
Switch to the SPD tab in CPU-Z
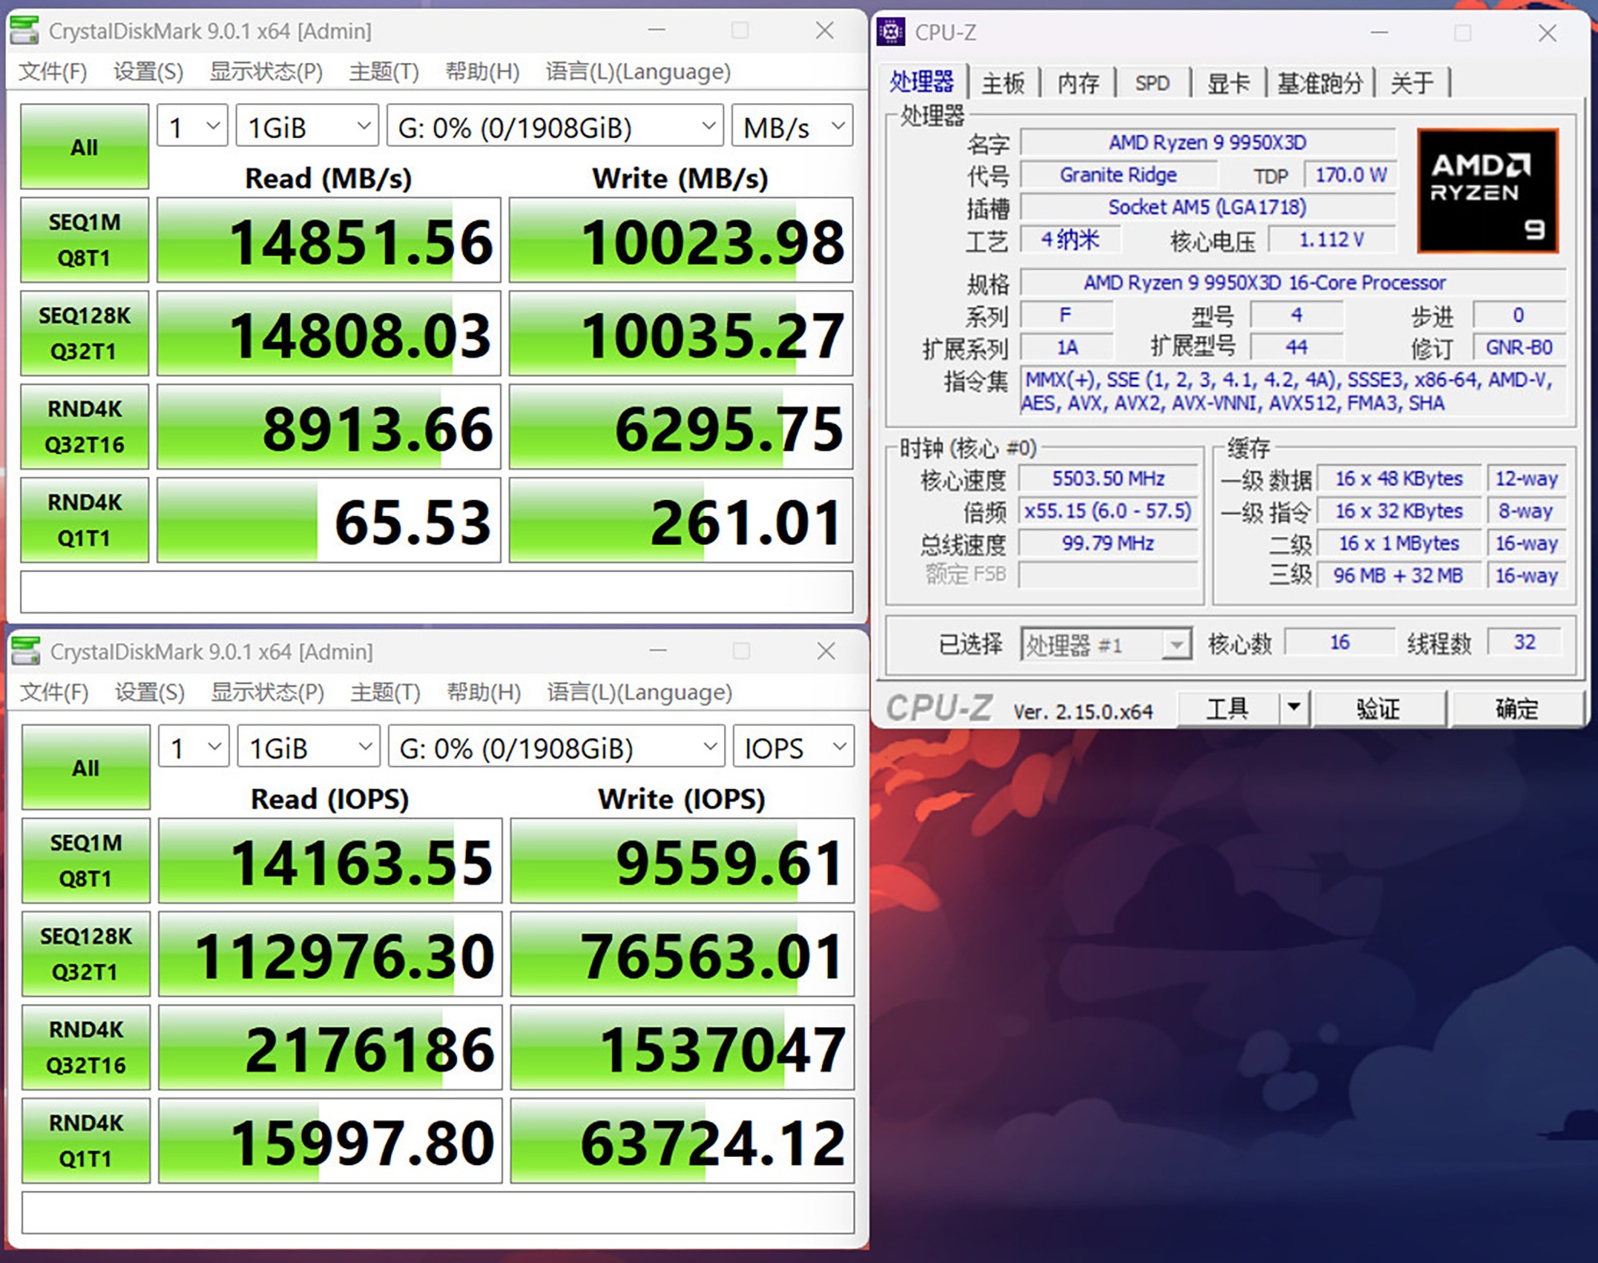pyautogui.click(x=1151, y=83)
